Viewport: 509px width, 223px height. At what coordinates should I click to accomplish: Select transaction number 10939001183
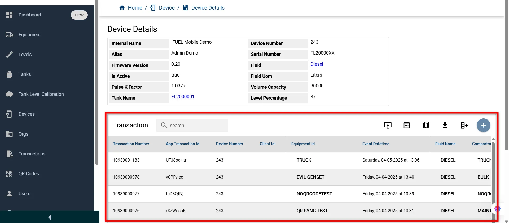pos(126,160)
